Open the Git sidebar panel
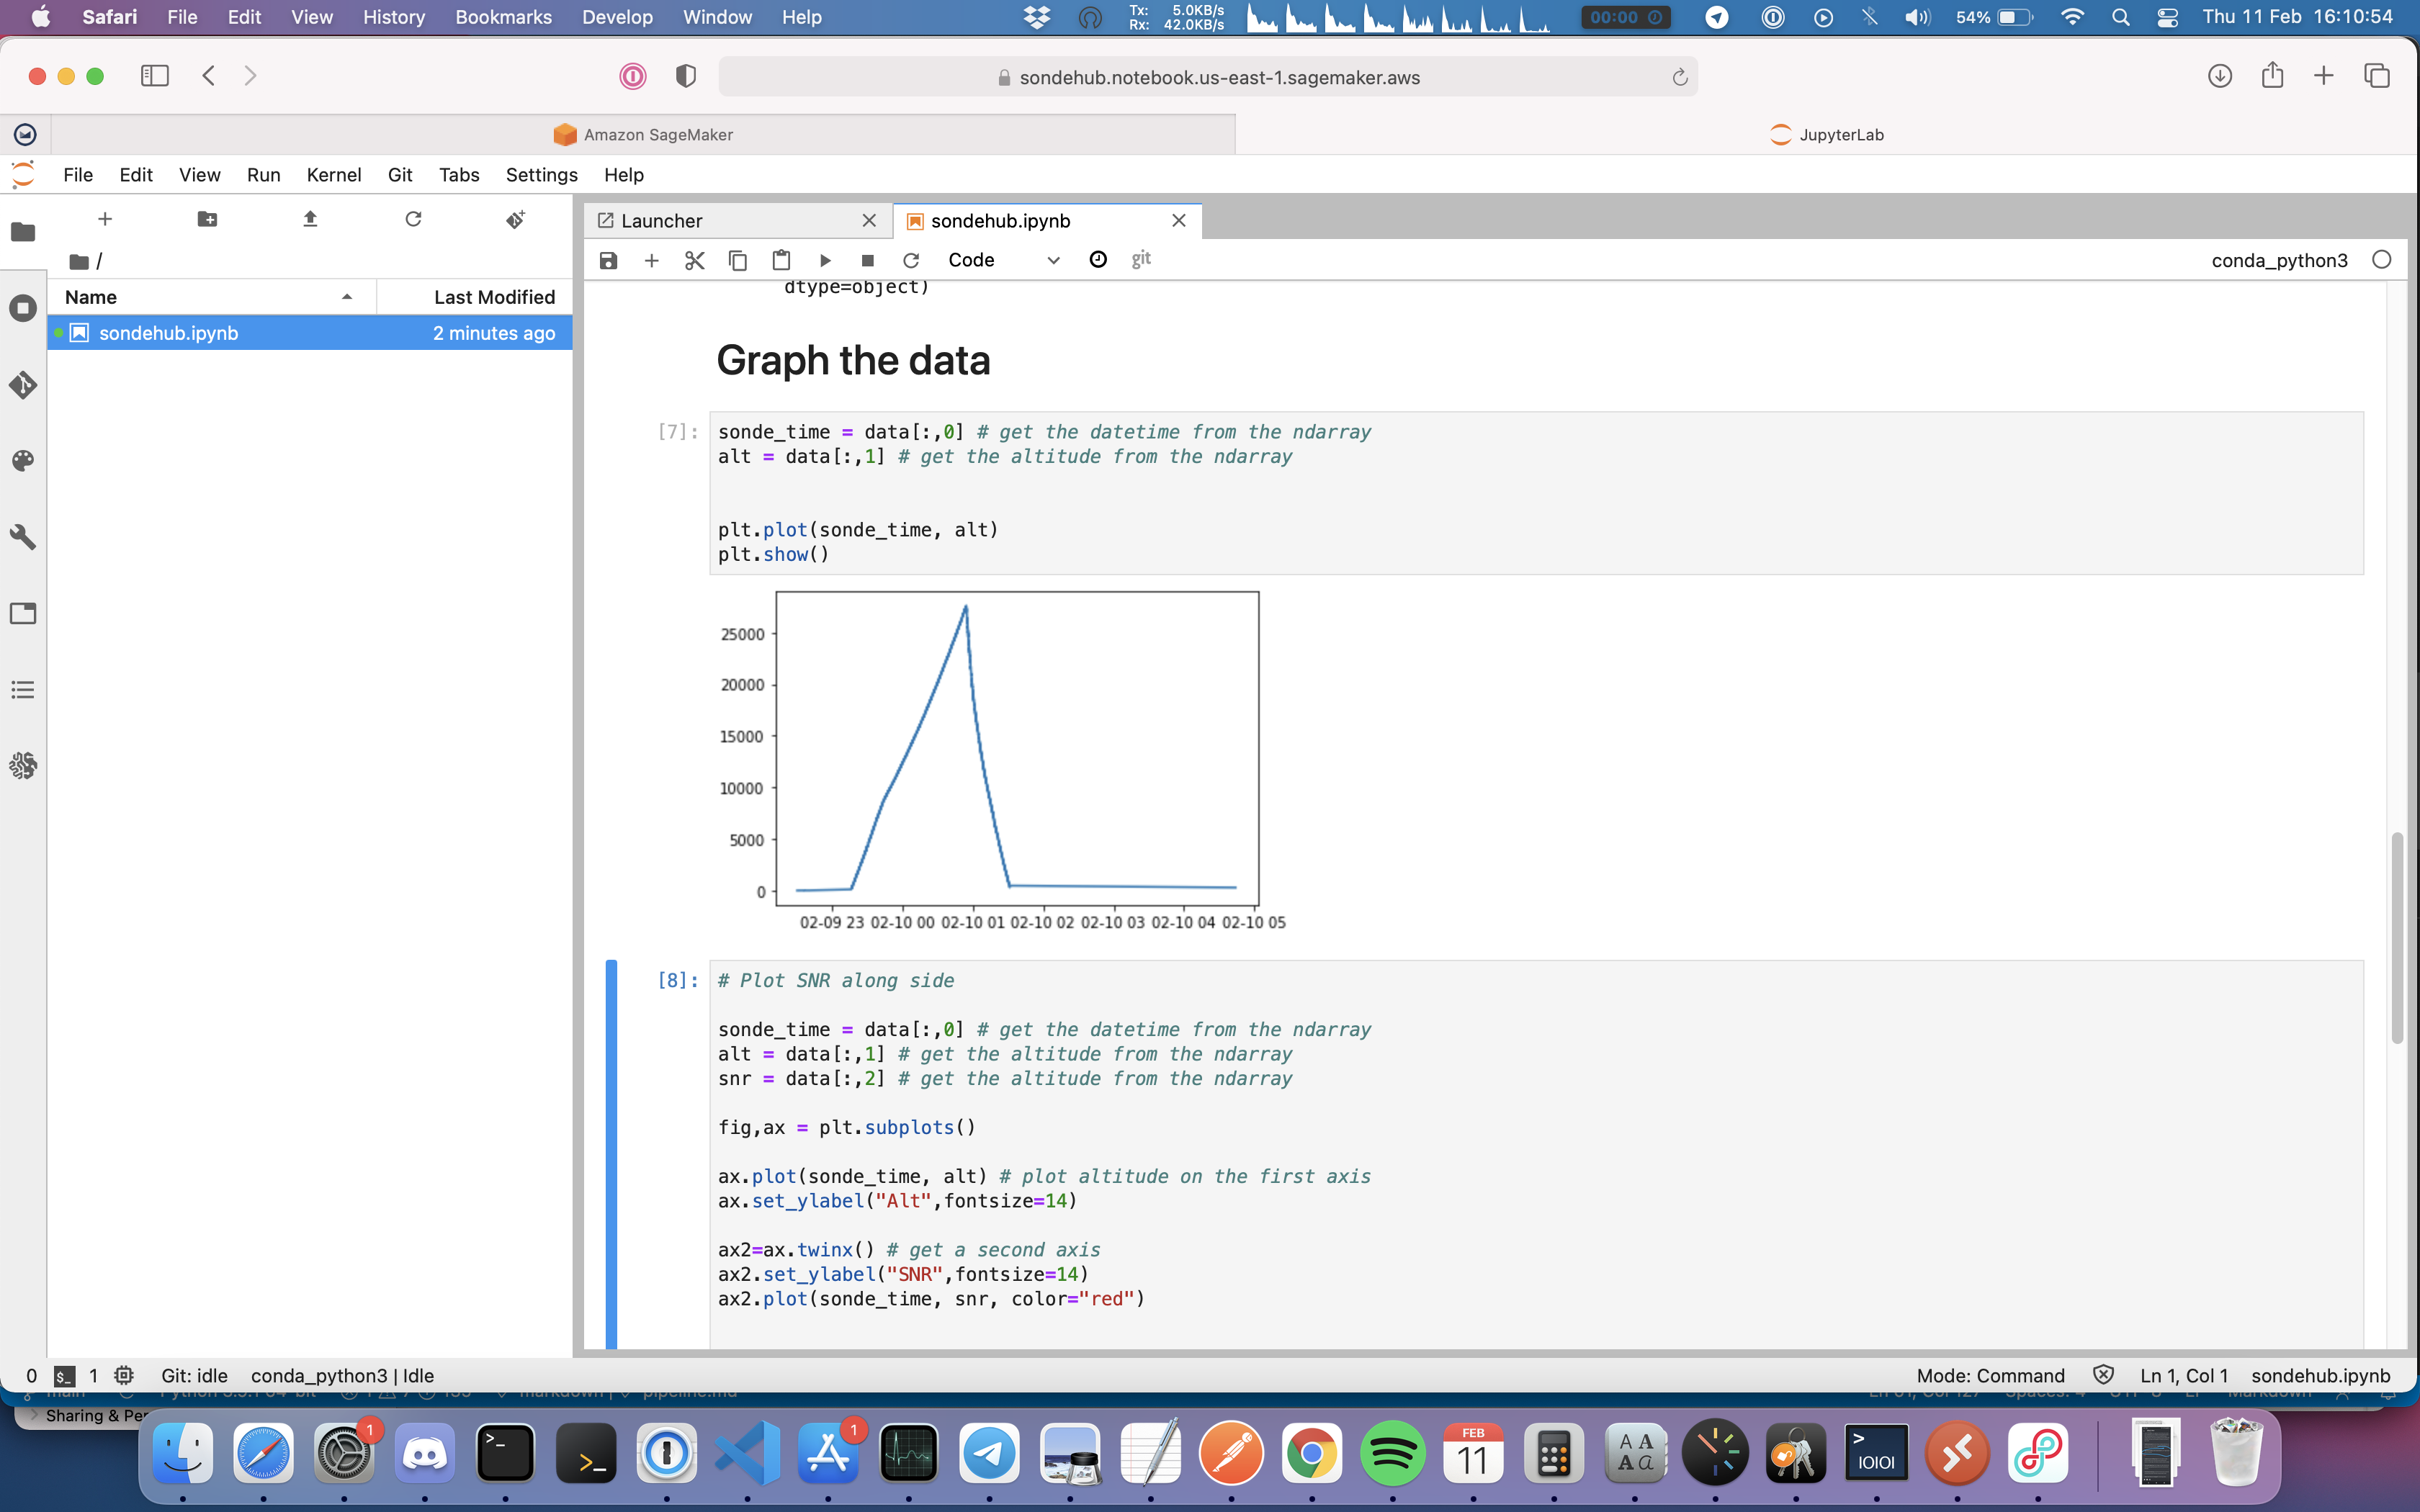Viewport: 2420px width, 1512px height. click(23, 385)
